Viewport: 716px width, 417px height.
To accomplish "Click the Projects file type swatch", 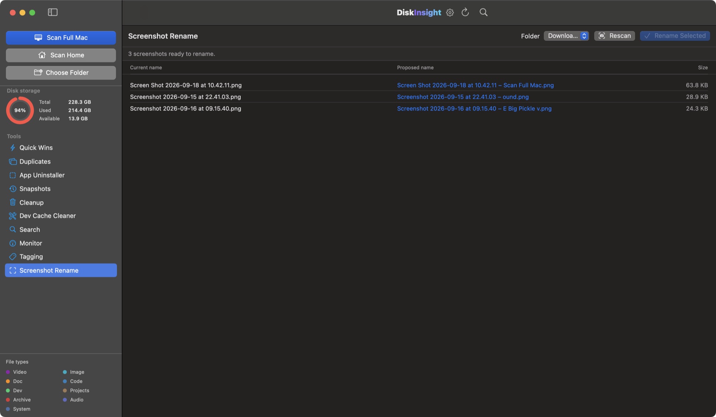I will pyautogui.click(x=65, y=391).
